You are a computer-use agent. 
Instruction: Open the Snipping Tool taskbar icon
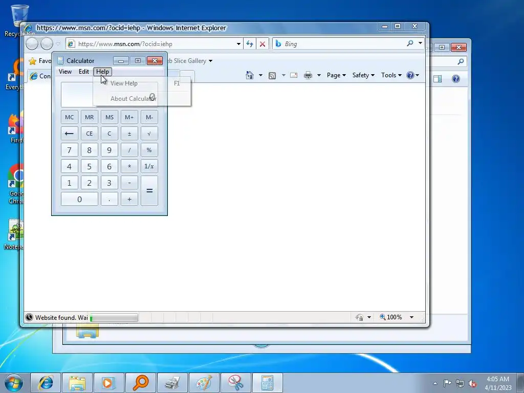[x=236, y=383]
